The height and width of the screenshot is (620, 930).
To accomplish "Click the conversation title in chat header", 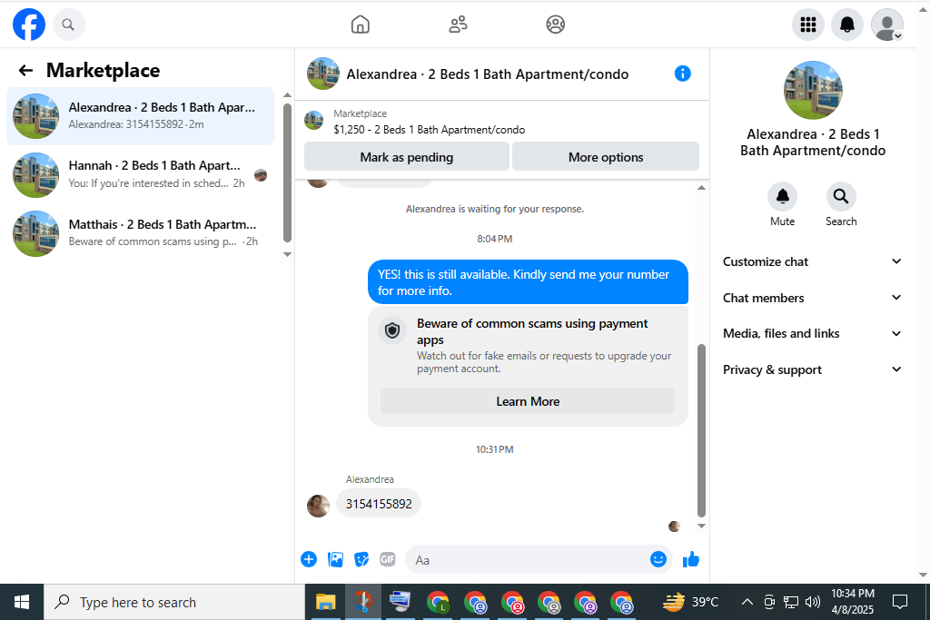I will click(488, 74).
